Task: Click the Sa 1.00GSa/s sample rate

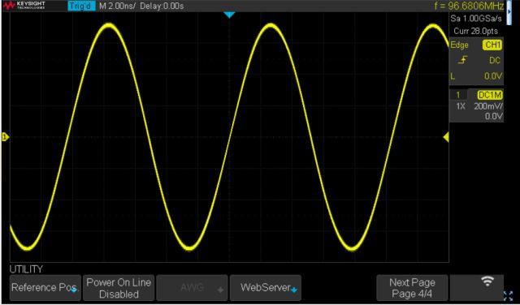Action: (x=476, y=19)
